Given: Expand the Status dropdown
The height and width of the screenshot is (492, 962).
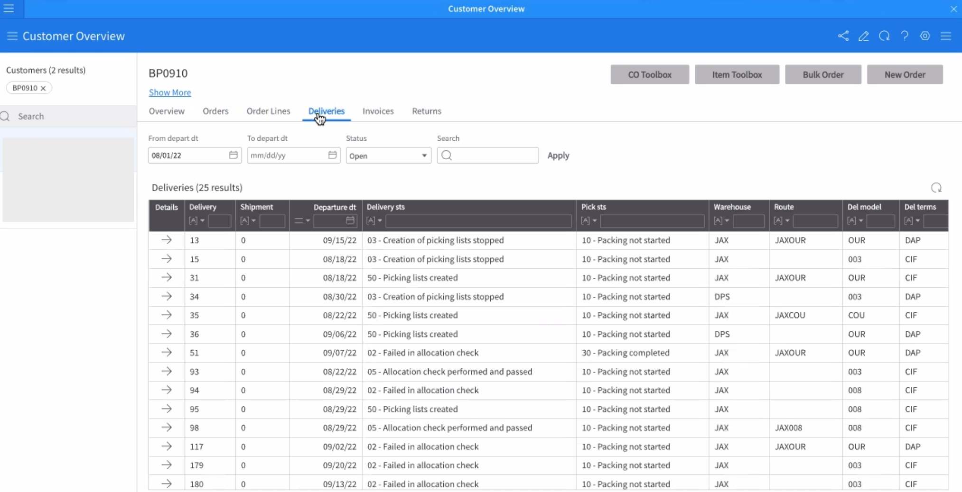Looking at the screenshot, I should (x=424, y=155).
